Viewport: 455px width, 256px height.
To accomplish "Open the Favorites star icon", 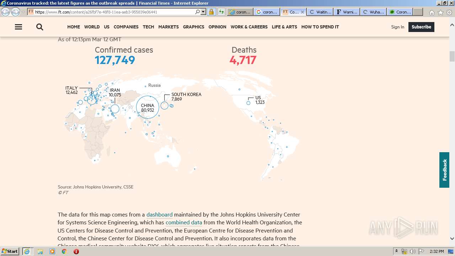I will [440, 12].
